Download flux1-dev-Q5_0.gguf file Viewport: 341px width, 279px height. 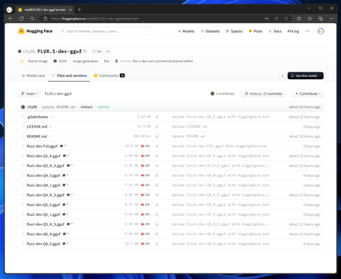(x=157, y=205)
